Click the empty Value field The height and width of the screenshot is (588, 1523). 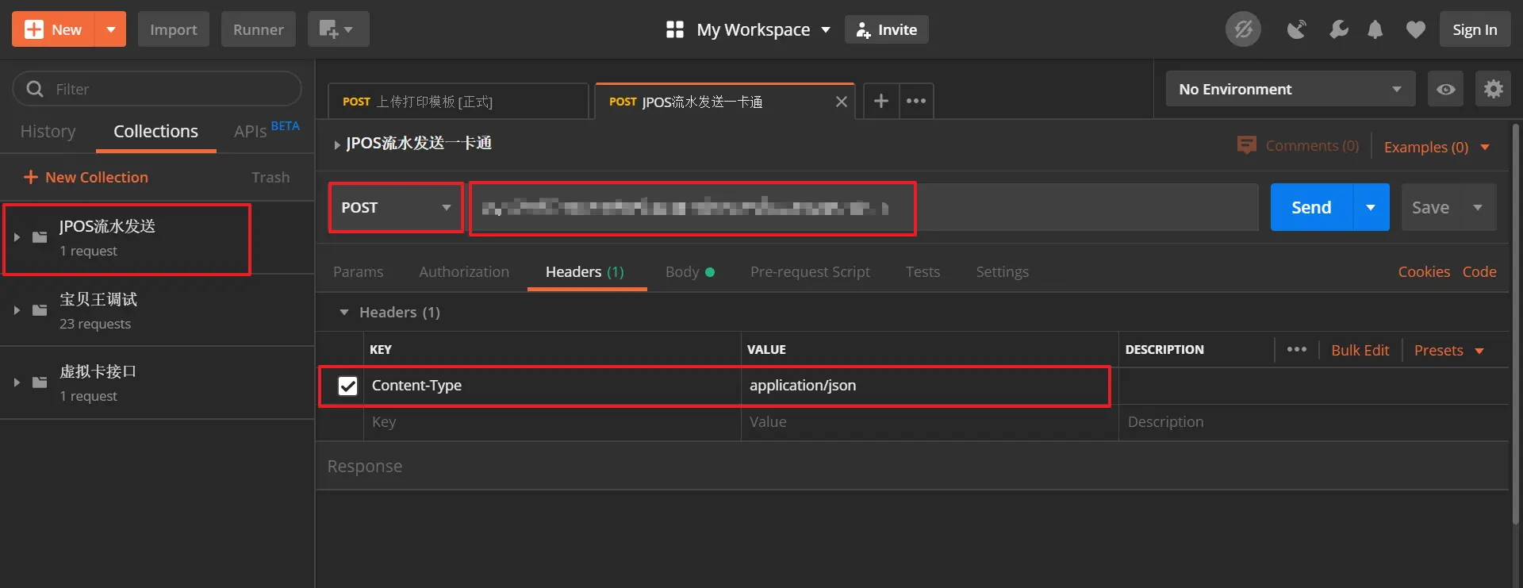click(930, 422)
